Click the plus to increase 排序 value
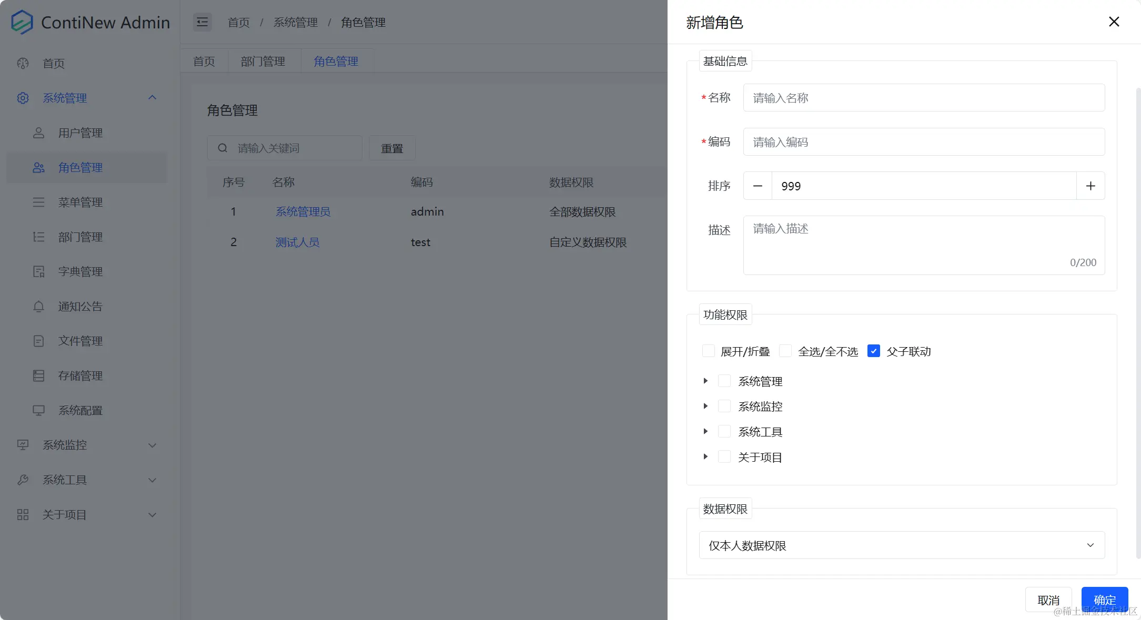 coord(1090,186)
